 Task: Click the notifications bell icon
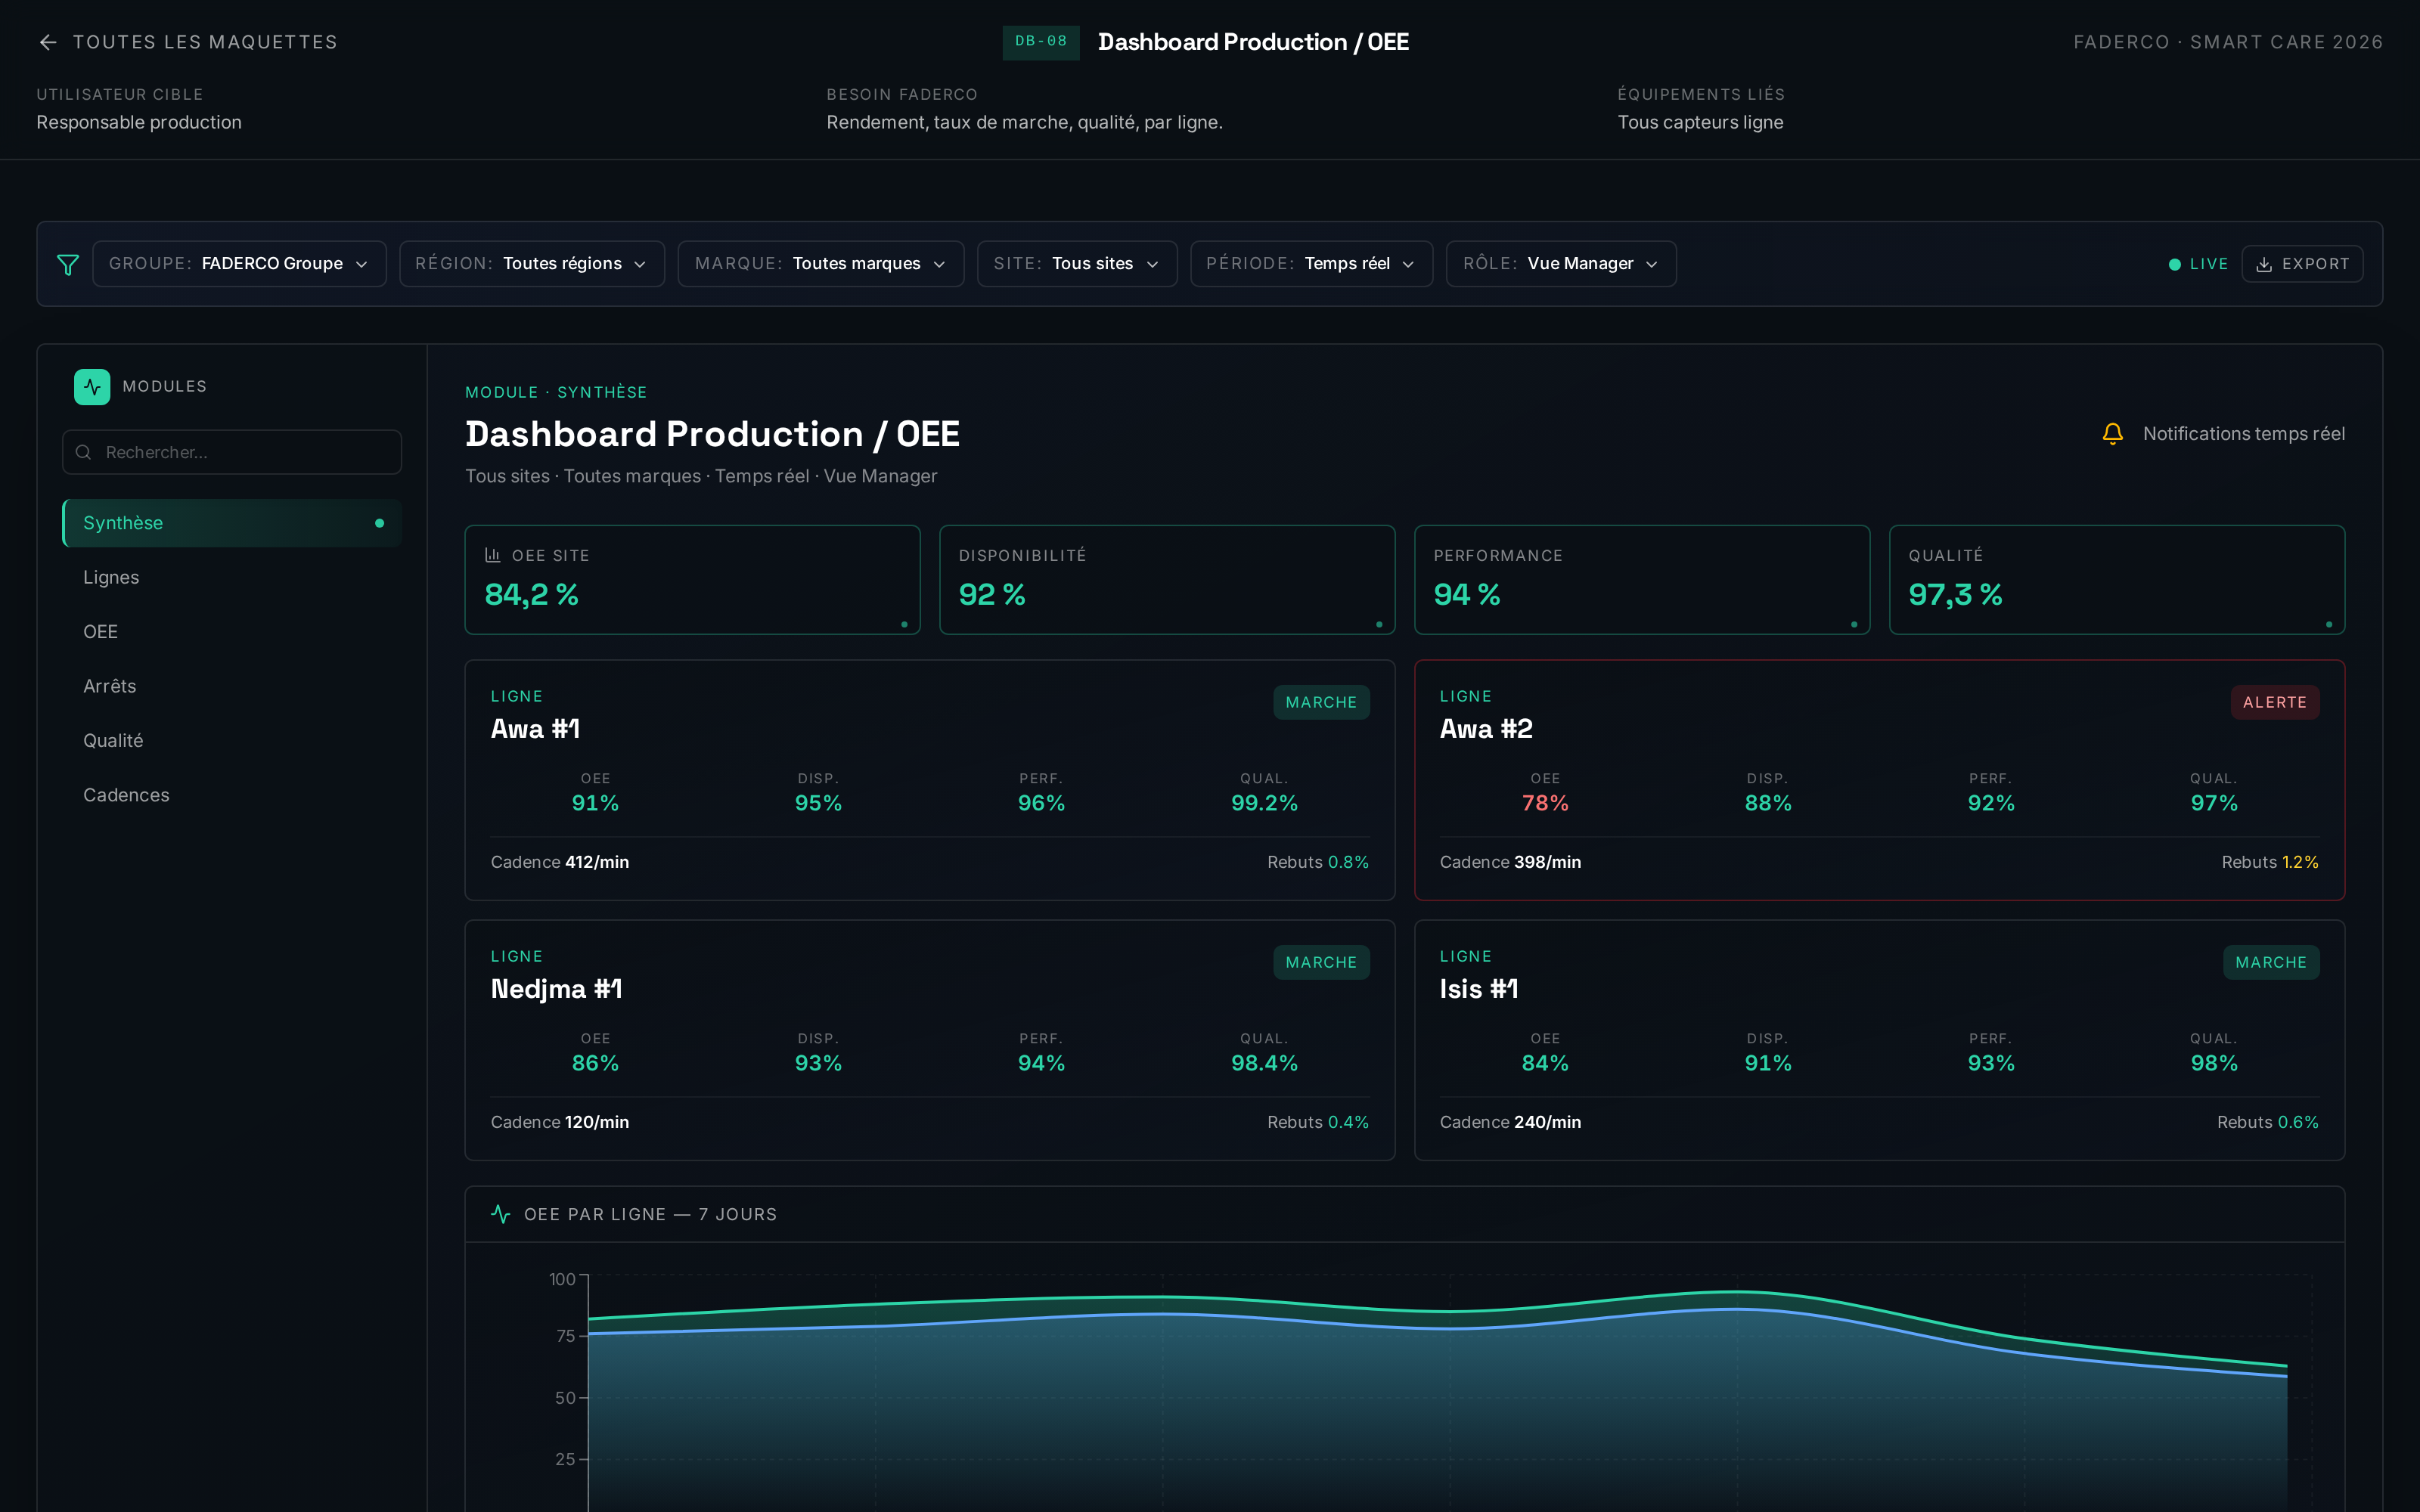[x=2112, y=434]
